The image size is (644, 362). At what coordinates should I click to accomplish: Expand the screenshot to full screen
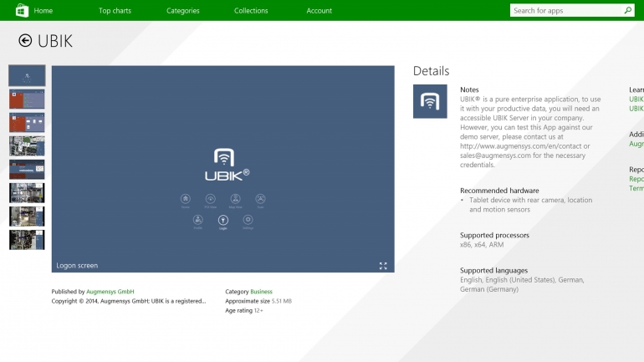pos(383,266)
